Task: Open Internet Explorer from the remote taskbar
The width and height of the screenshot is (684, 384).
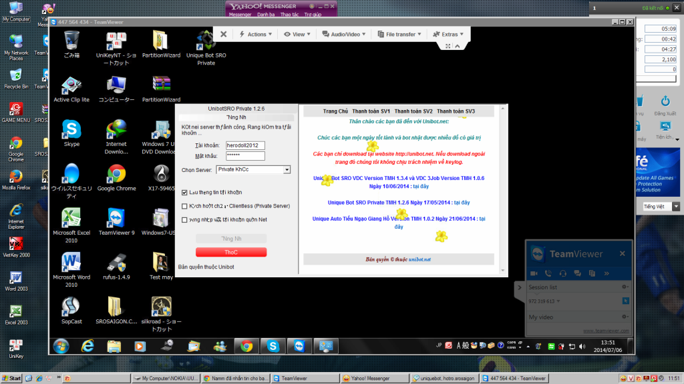Action: click(88, 346)
